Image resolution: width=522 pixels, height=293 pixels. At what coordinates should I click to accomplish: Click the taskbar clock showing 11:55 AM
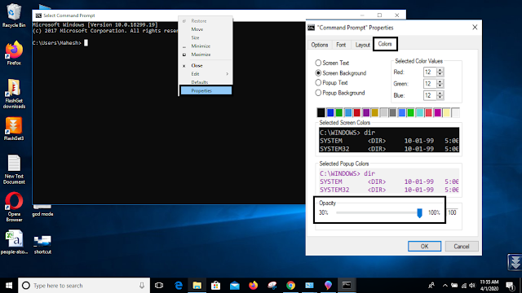coord(489,286)
